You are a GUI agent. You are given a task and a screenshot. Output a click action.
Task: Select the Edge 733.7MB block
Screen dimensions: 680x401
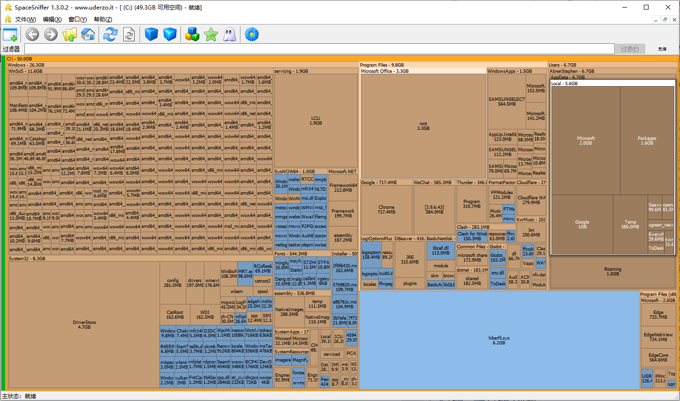point(658,315)
